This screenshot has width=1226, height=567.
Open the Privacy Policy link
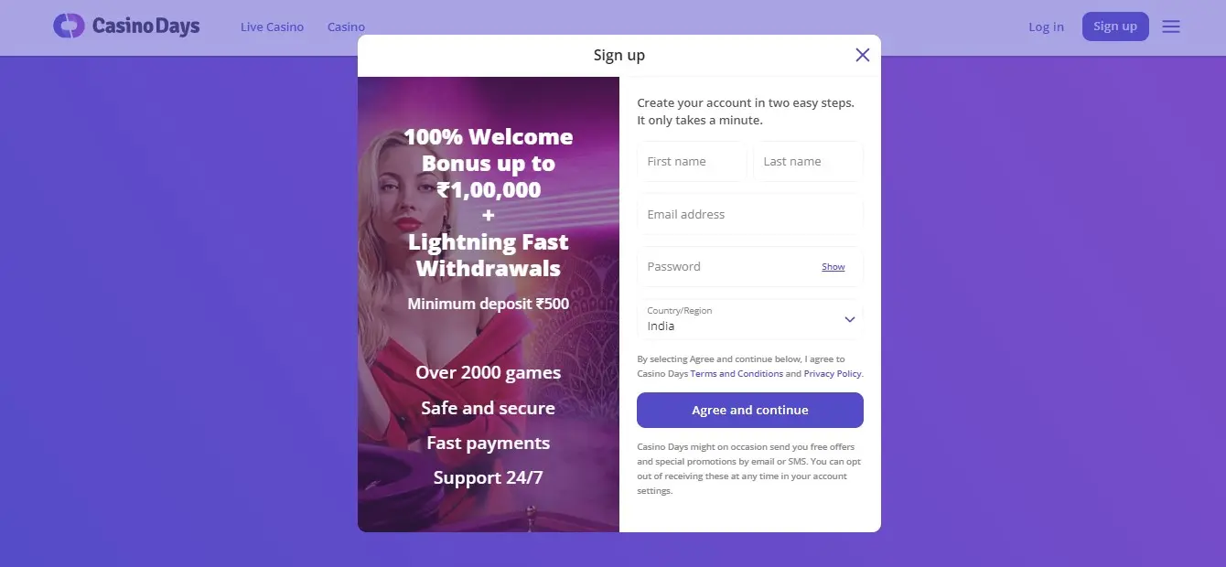coord(833,374)
